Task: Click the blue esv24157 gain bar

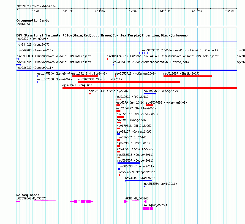Action: point(119,134)
